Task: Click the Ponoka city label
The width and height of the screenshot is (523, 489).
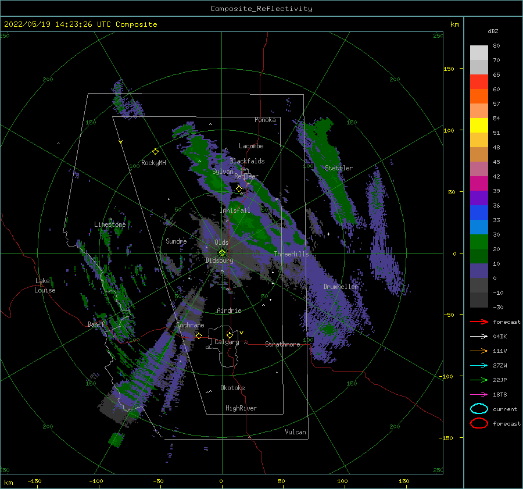Action: coord(265,120)
